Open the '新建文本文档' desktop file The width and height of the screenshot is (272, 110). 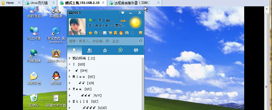coord(56,100)
